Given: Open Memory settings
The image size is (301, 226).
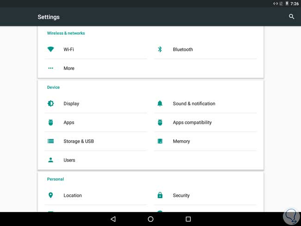Looking at the screenshot, I should 205,141.
